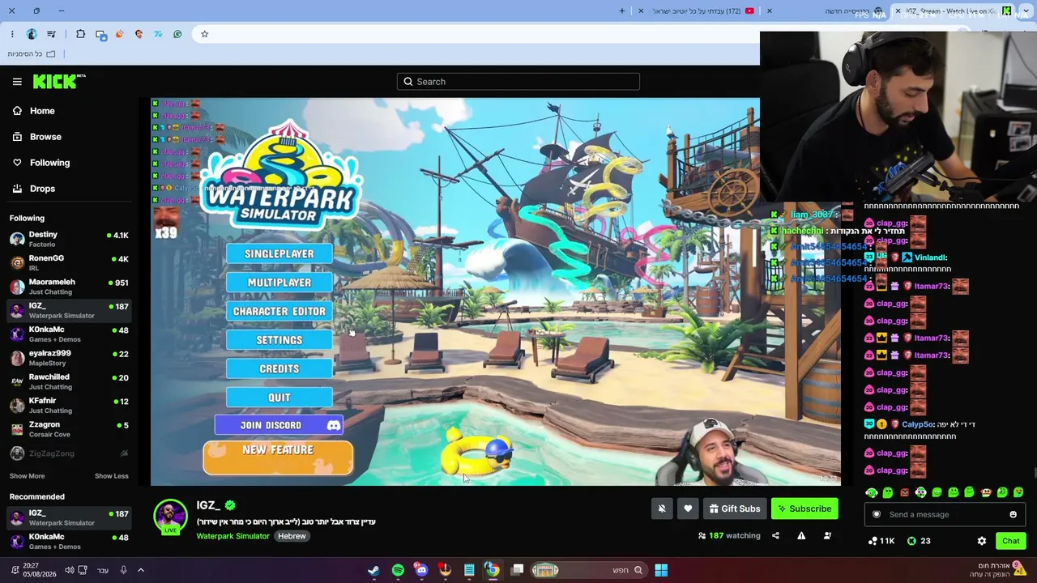
Task: Select SINGLEPLAYER in the game menu
Action: pyautogui.click(x=280, y=254)
